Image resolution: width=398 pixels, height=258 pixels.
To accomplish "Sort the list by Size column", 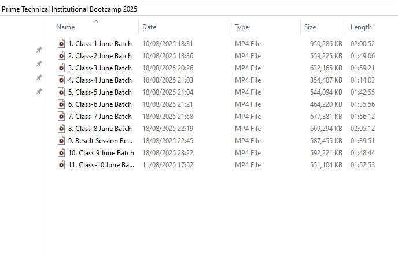I will pos(310,27).
